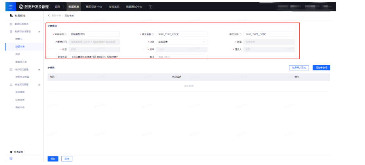Click the disabled 提交人 field
The height and width of the screenshot is (165, 365).
tap(269, 50)
